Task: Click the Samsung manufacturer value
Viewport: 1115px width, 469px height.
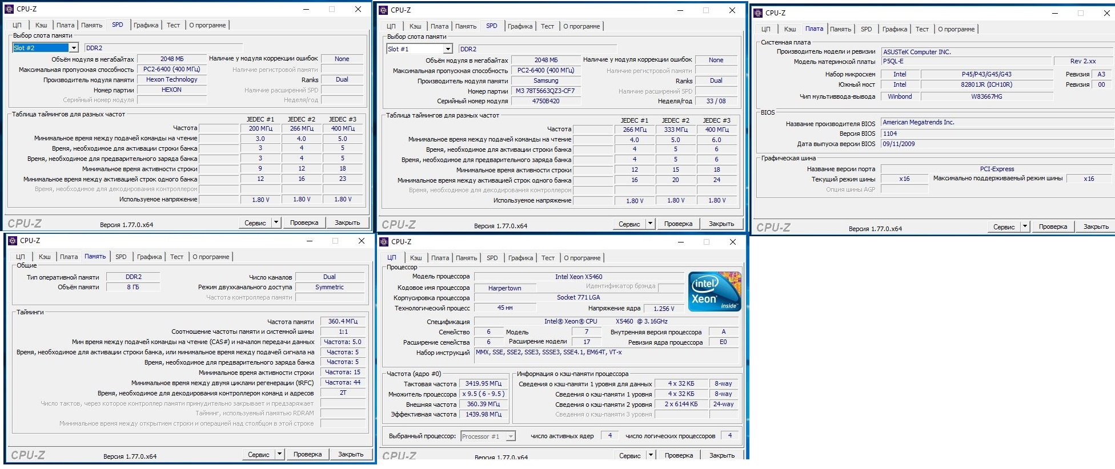Action: [546, 81]
